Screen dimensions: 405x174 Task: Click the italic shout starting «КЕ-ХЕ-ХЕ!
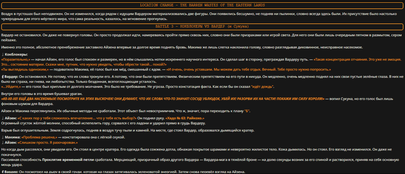point(163,99)
